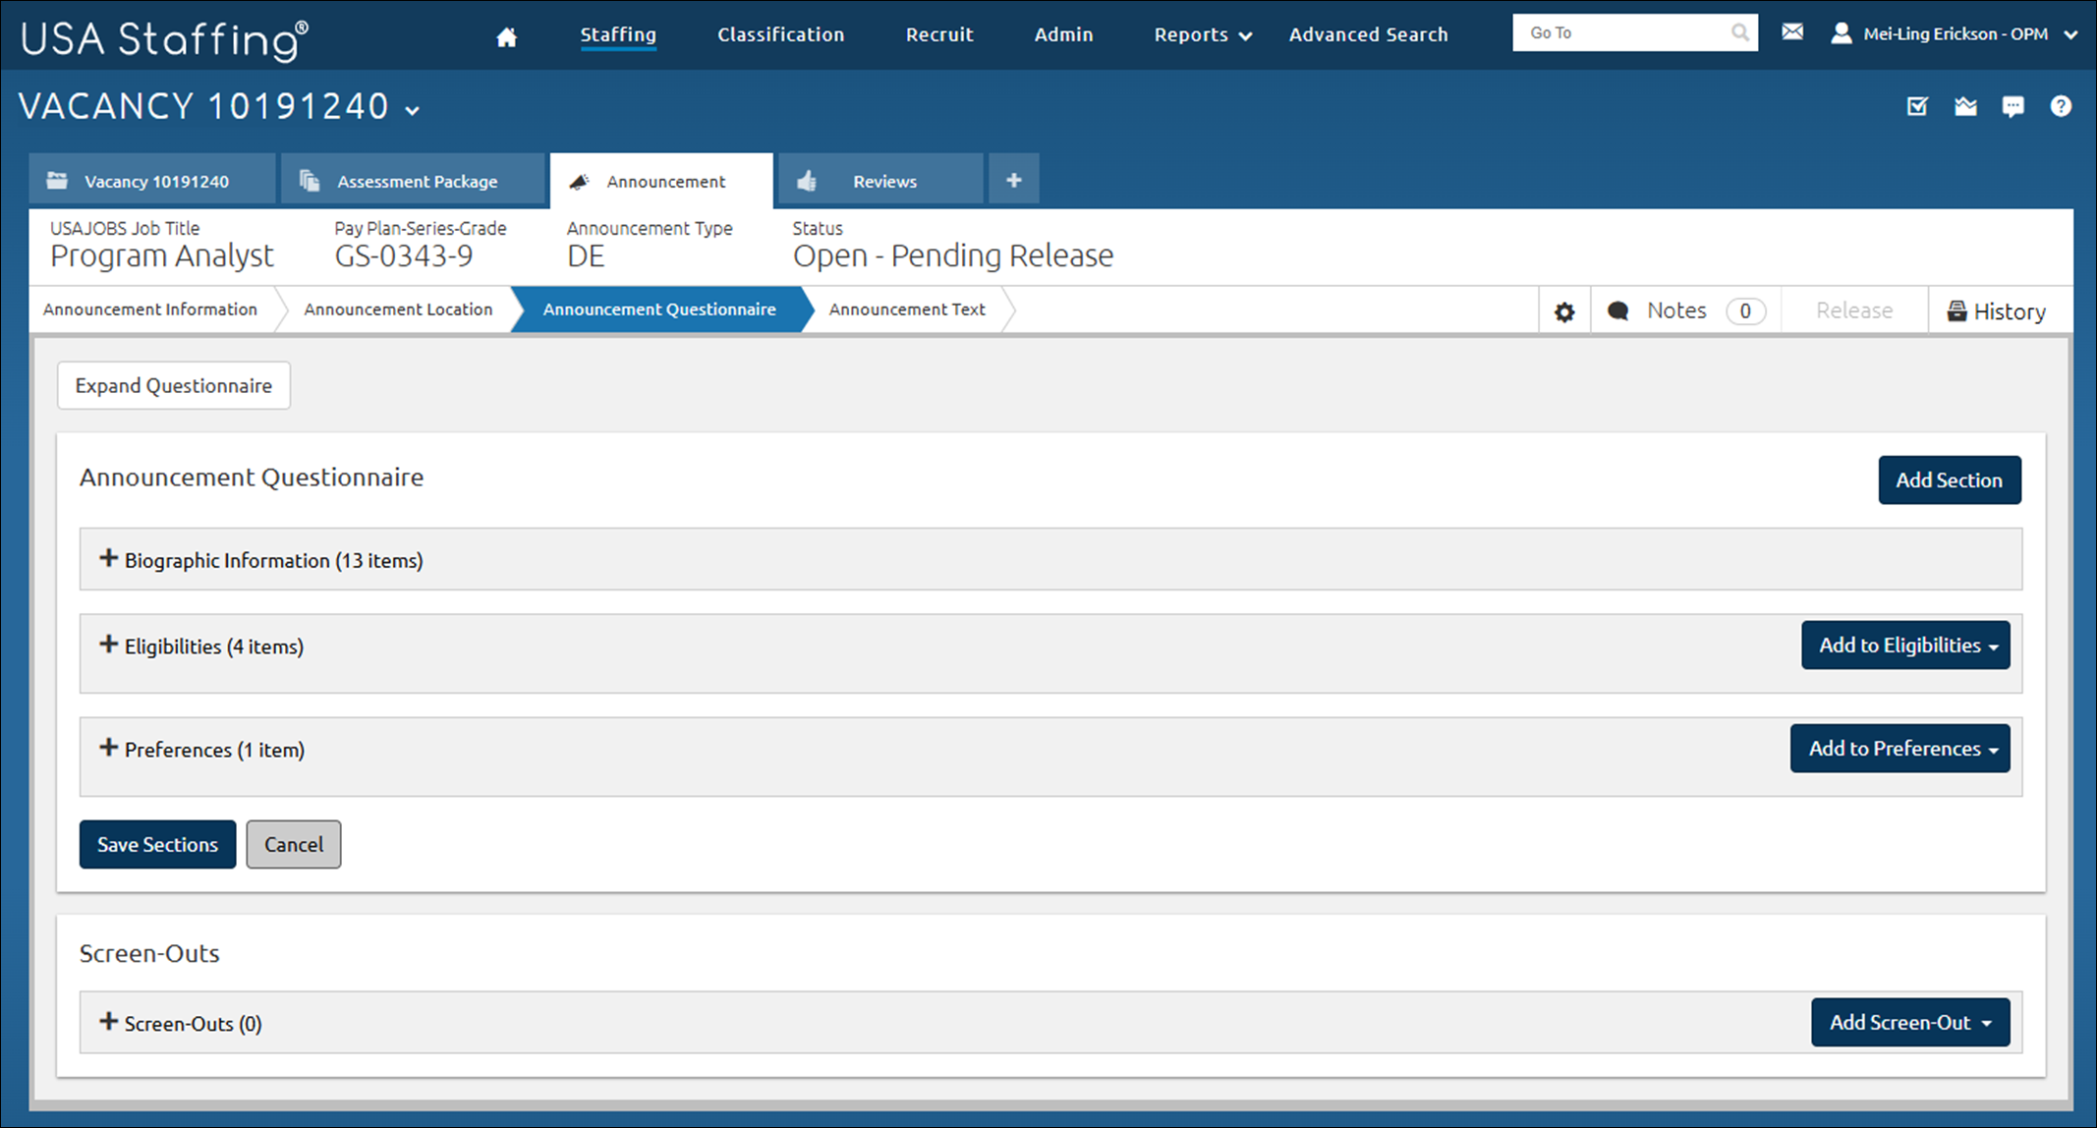Screen dimensions: 2097x1128
Task: Open the Staffing menu
Action: click(x=618, y=35)
